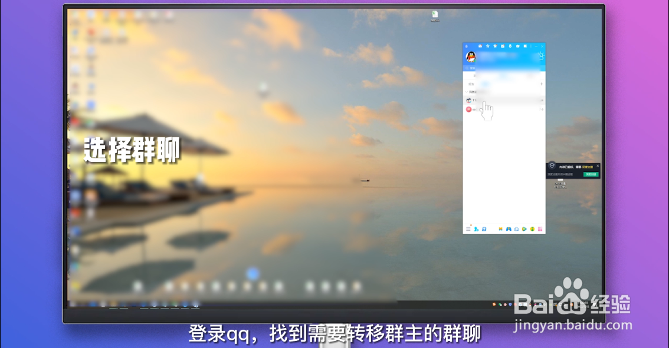Open Tencent Video green play icon
Screen dimensions: 669x348
click(524, 229)
